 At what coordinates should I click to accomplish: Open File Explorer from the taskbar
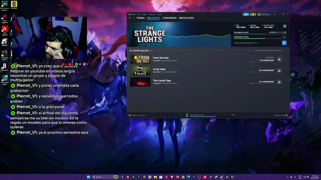pyautogui.click(x=155, y=177)
